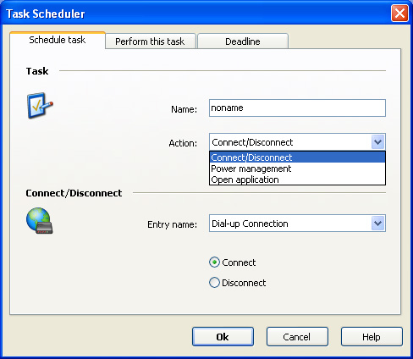
Task: Confirm with the Ok button
Action: pyautogui.click(x=223, y=337)
